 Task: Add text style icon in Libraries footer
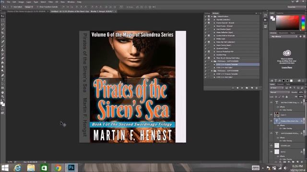pyautogui.click(x=276, y=81)
